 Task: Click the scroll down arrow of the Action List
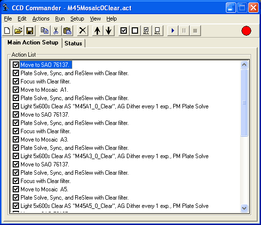pos(244,208)
